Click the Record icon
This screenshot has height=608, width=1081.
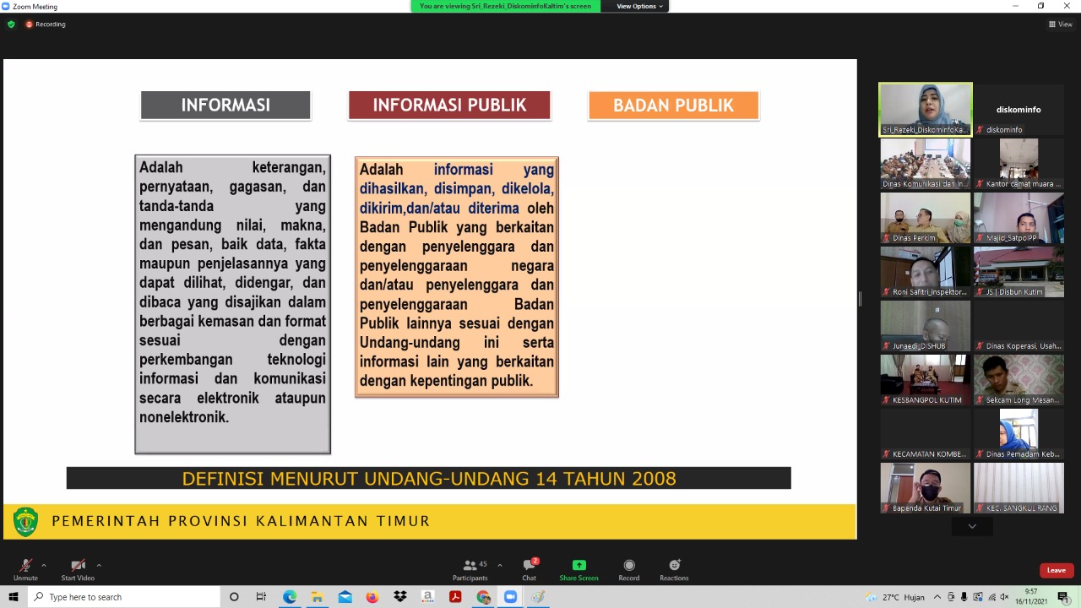point(628,568)
